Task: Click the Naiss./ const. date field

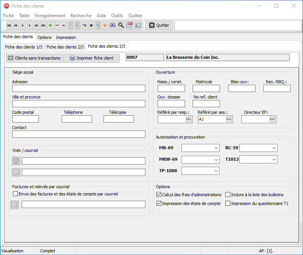Action: coord(171,88)
